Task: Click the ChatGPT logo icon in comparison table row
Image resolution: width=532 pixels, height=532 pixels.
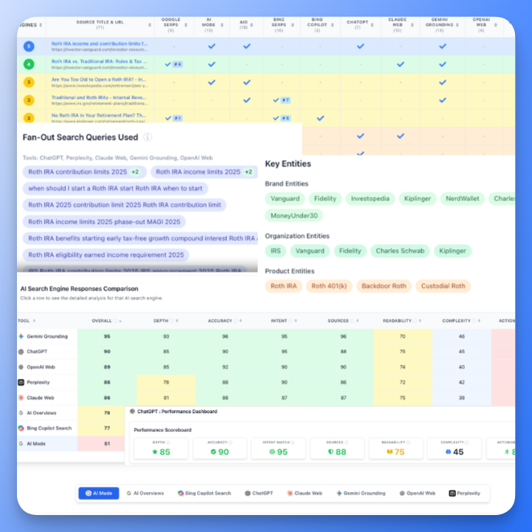Action: pos(21,352)
